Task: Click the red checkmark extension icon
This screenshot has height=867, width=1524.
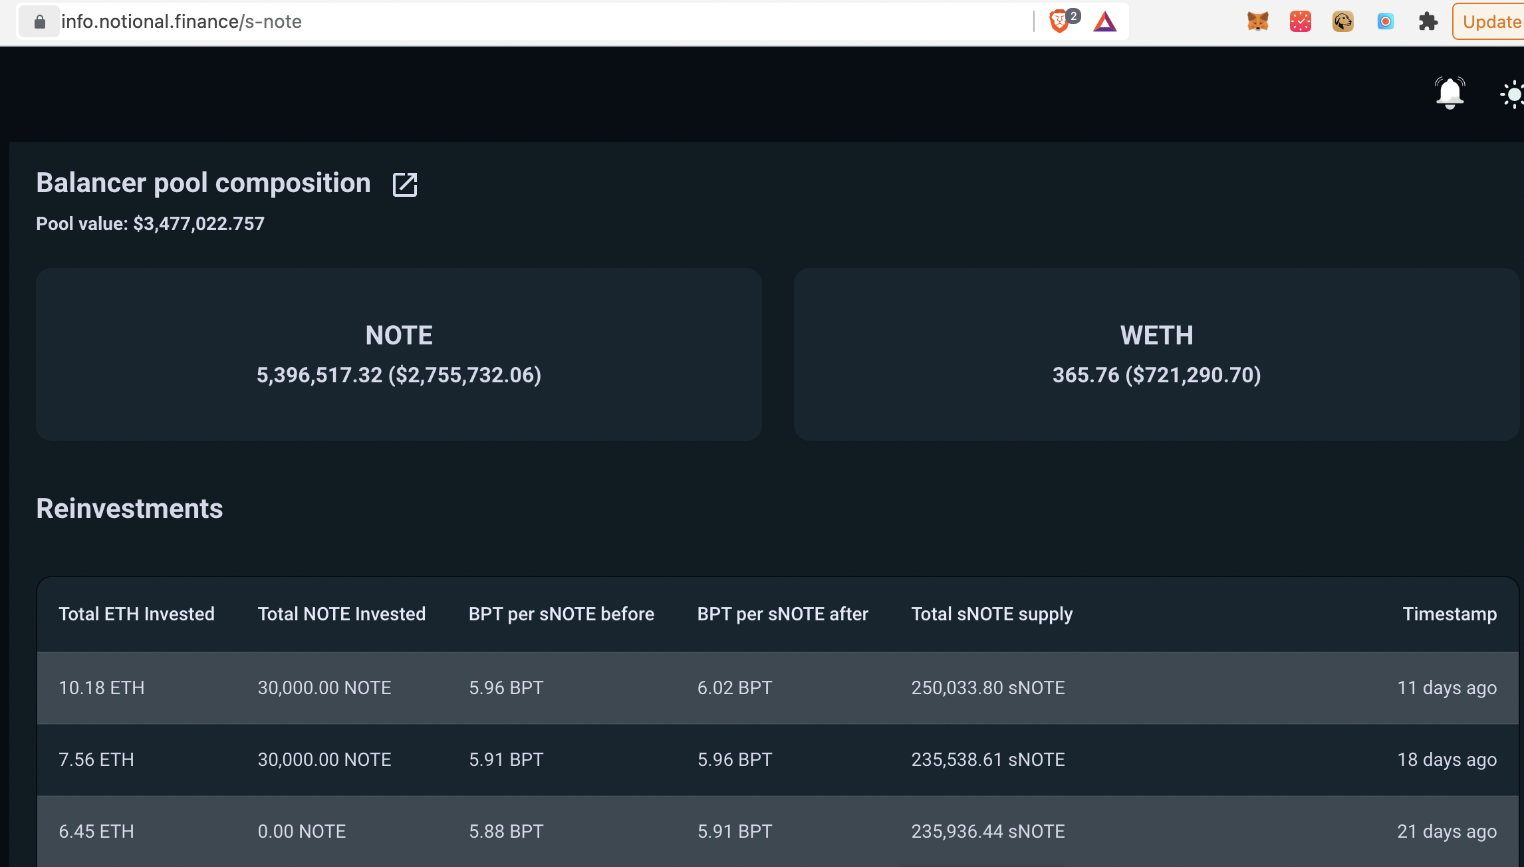Action: point(1300,21)
